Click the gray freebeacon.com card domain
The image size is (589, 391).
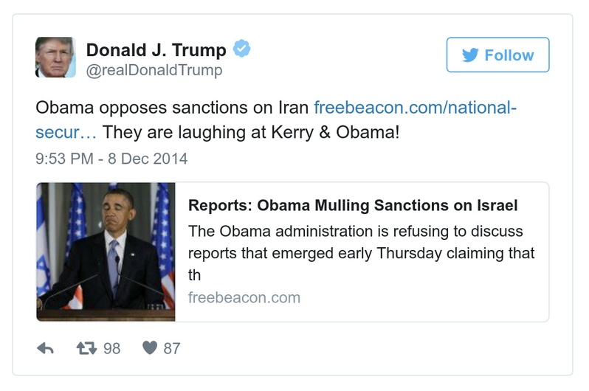(244, 298)
